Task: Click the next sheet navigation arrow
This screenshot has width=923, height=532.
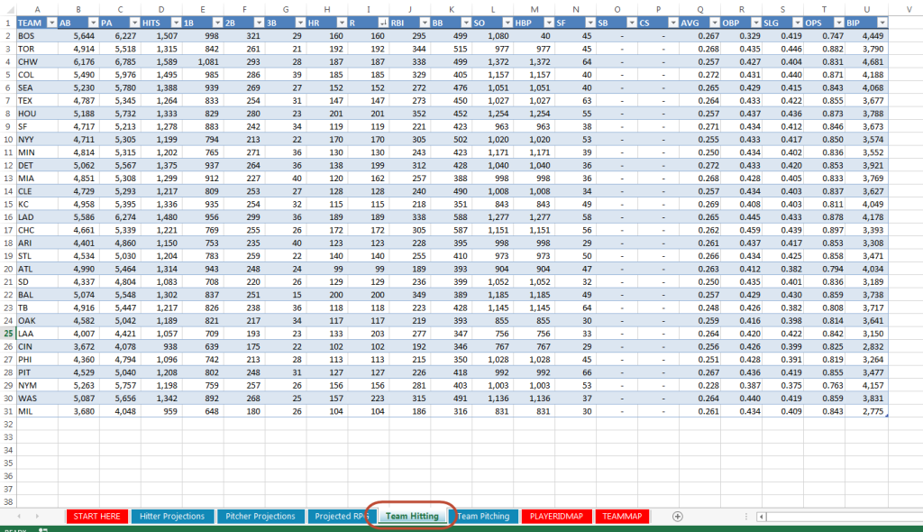Action: click(x=36, y=517)
